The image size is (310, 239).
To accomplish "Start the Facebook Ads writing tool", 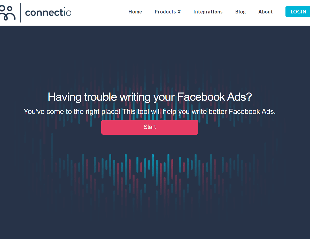I will point(150,127).
